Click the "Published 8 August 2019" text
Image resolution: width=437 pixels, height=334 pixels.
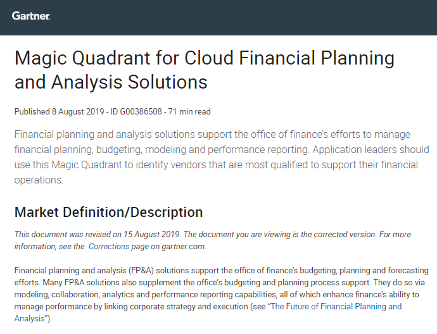tap(59, 111)
